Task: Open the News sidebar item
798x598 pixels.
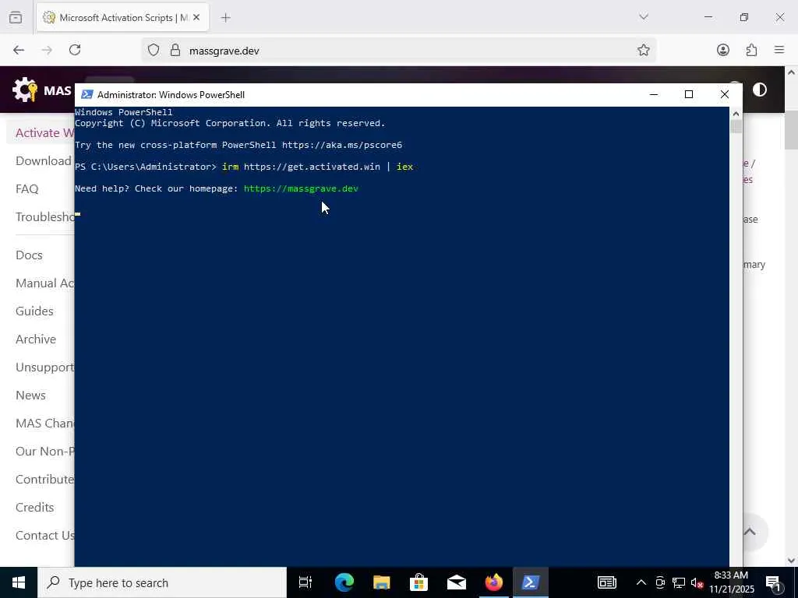Action: (x=30, y=395)
